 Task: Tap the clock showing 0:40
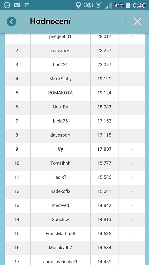(139, 5)
